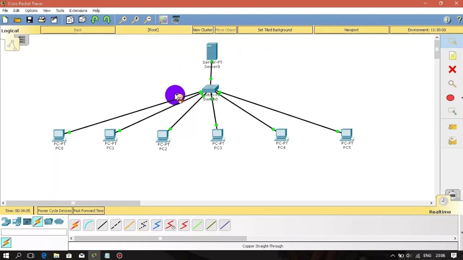Choose the green Octal cable
This screenshot has width=463, height=260.
click(x=197, y=225)
